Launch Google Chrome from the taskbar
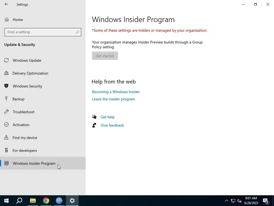Image resolution: width=274 pixels, height=206 pixels. [x=46, y=201]
